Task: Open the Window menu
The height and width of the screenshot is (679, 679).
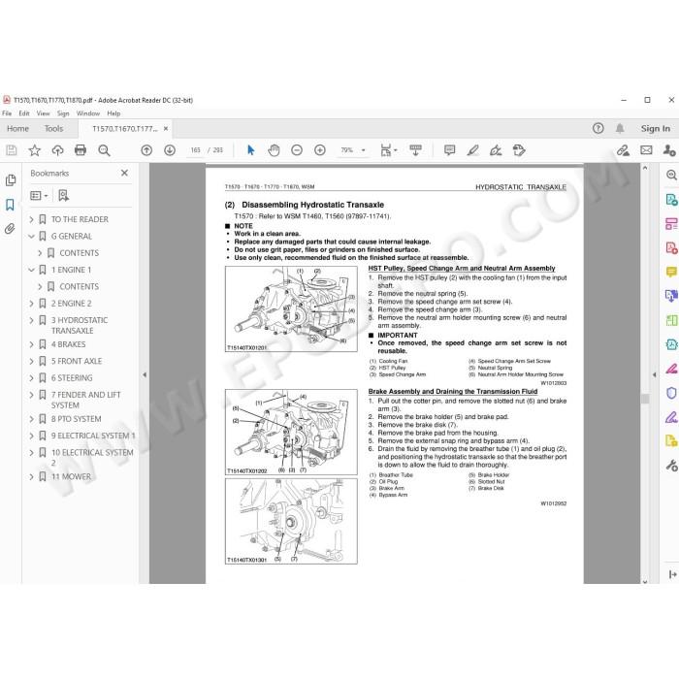Action: [88, 113]
